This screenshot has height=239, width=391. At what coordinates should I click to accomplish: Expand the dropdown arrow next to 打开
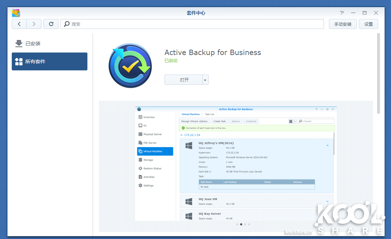[205, 80]
